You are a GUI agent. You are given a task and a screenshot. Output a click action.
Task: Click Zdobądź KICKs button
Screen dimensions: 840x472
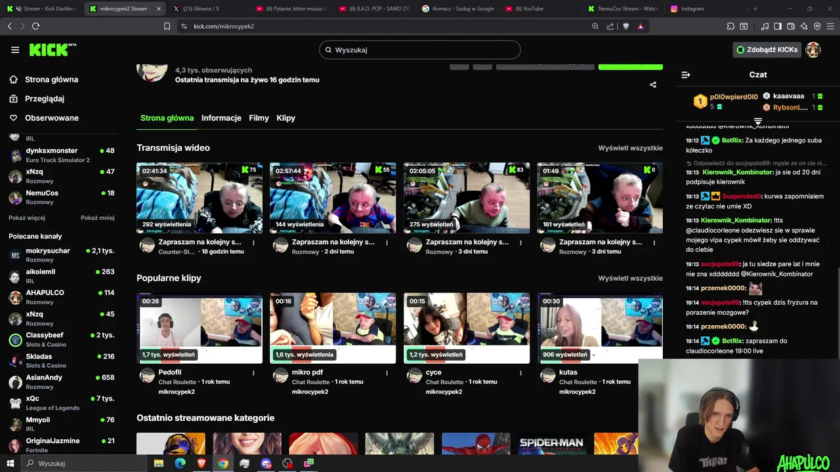pyautogui.click(x=766, y=50)
